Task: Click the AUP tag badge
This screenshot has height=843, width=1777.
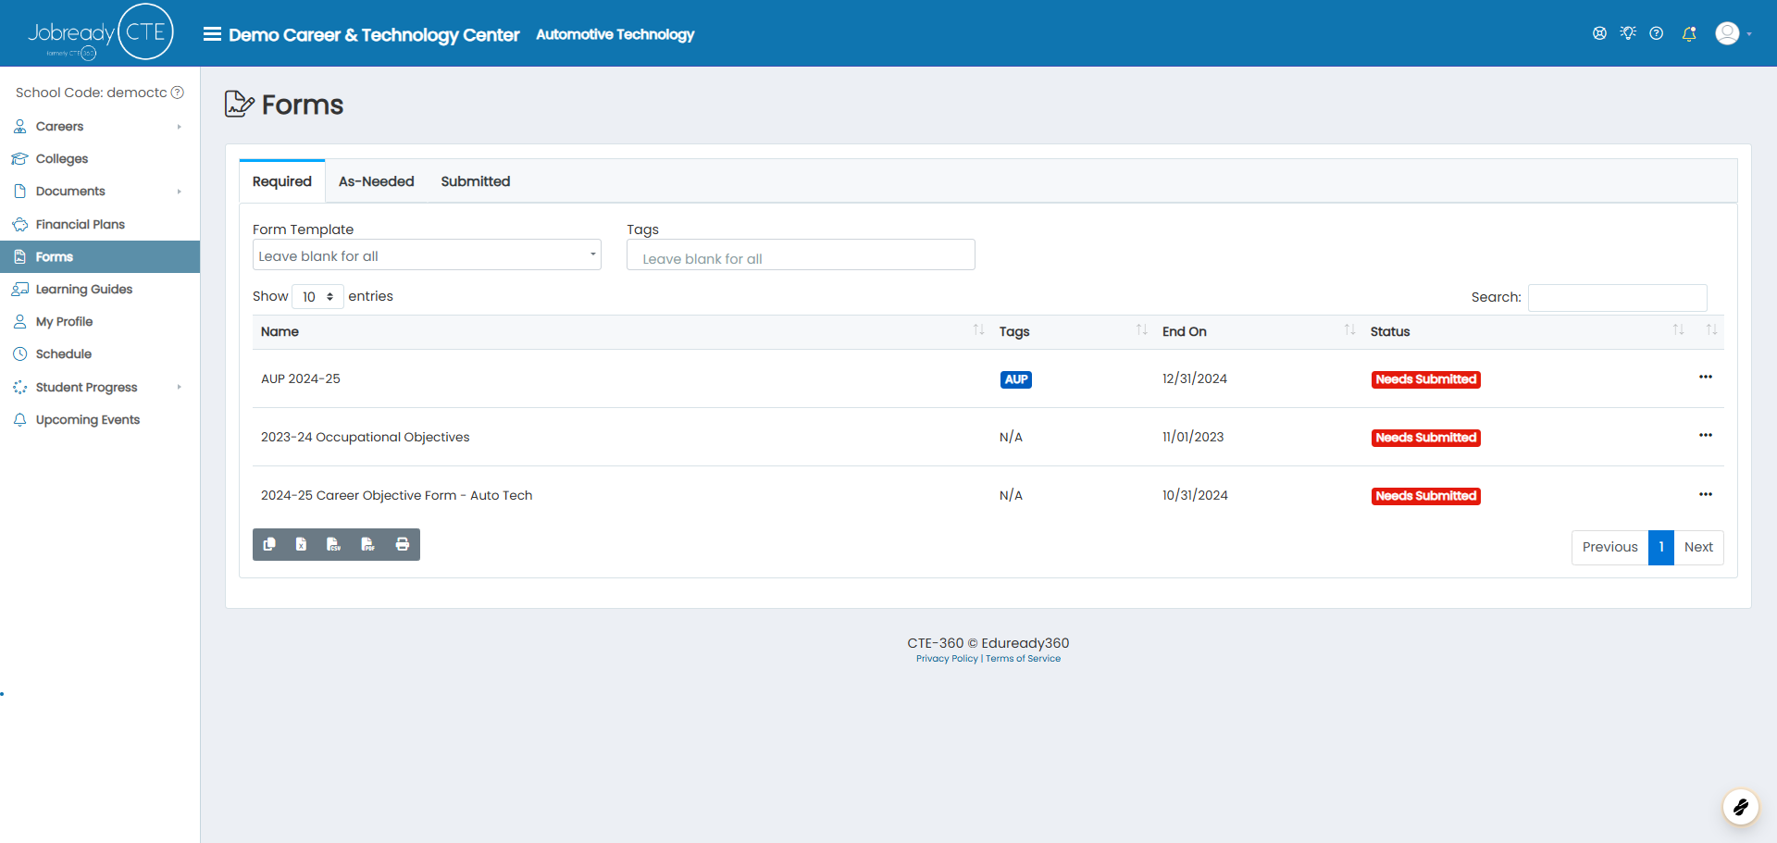Action: click(x=1016, y=379)
